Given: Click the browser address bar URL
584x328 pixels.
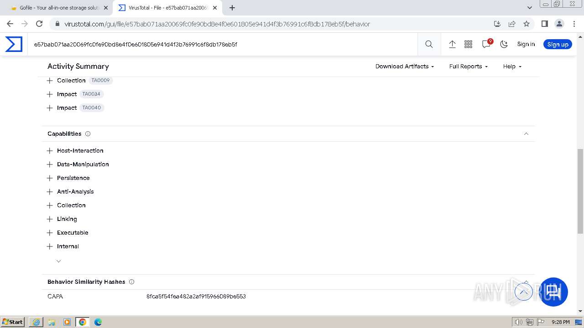Looking at the screenshot, I should pyautogui.click(x=217, y=24).
